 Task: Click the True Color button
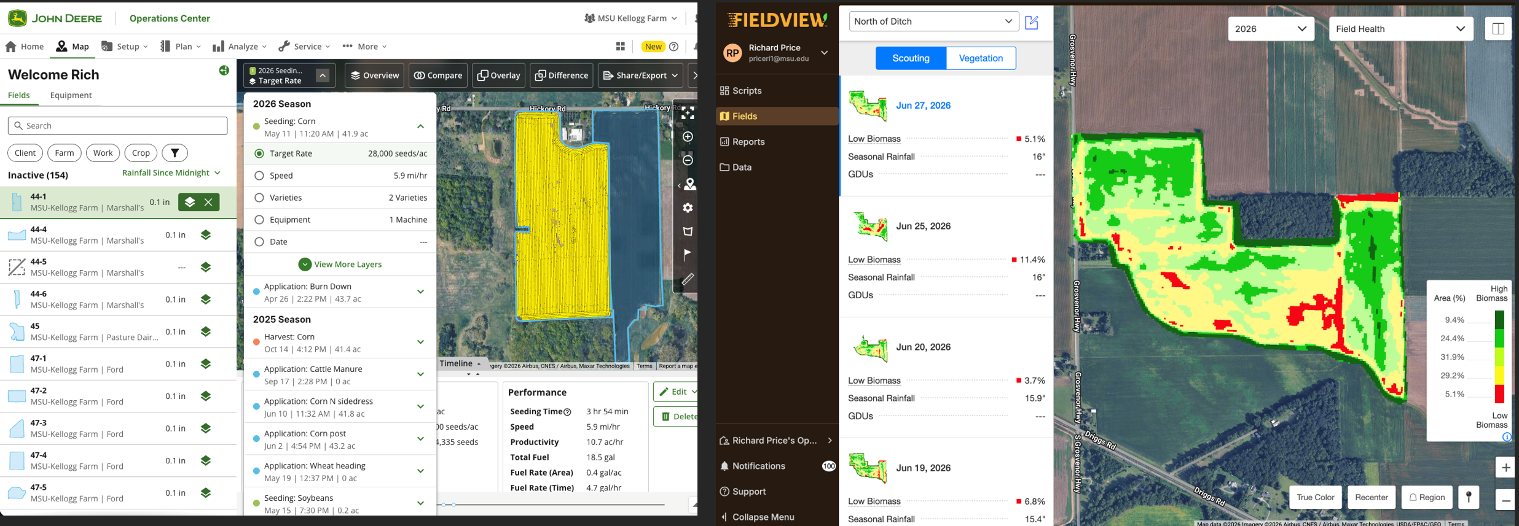(x=1316, y=497)
